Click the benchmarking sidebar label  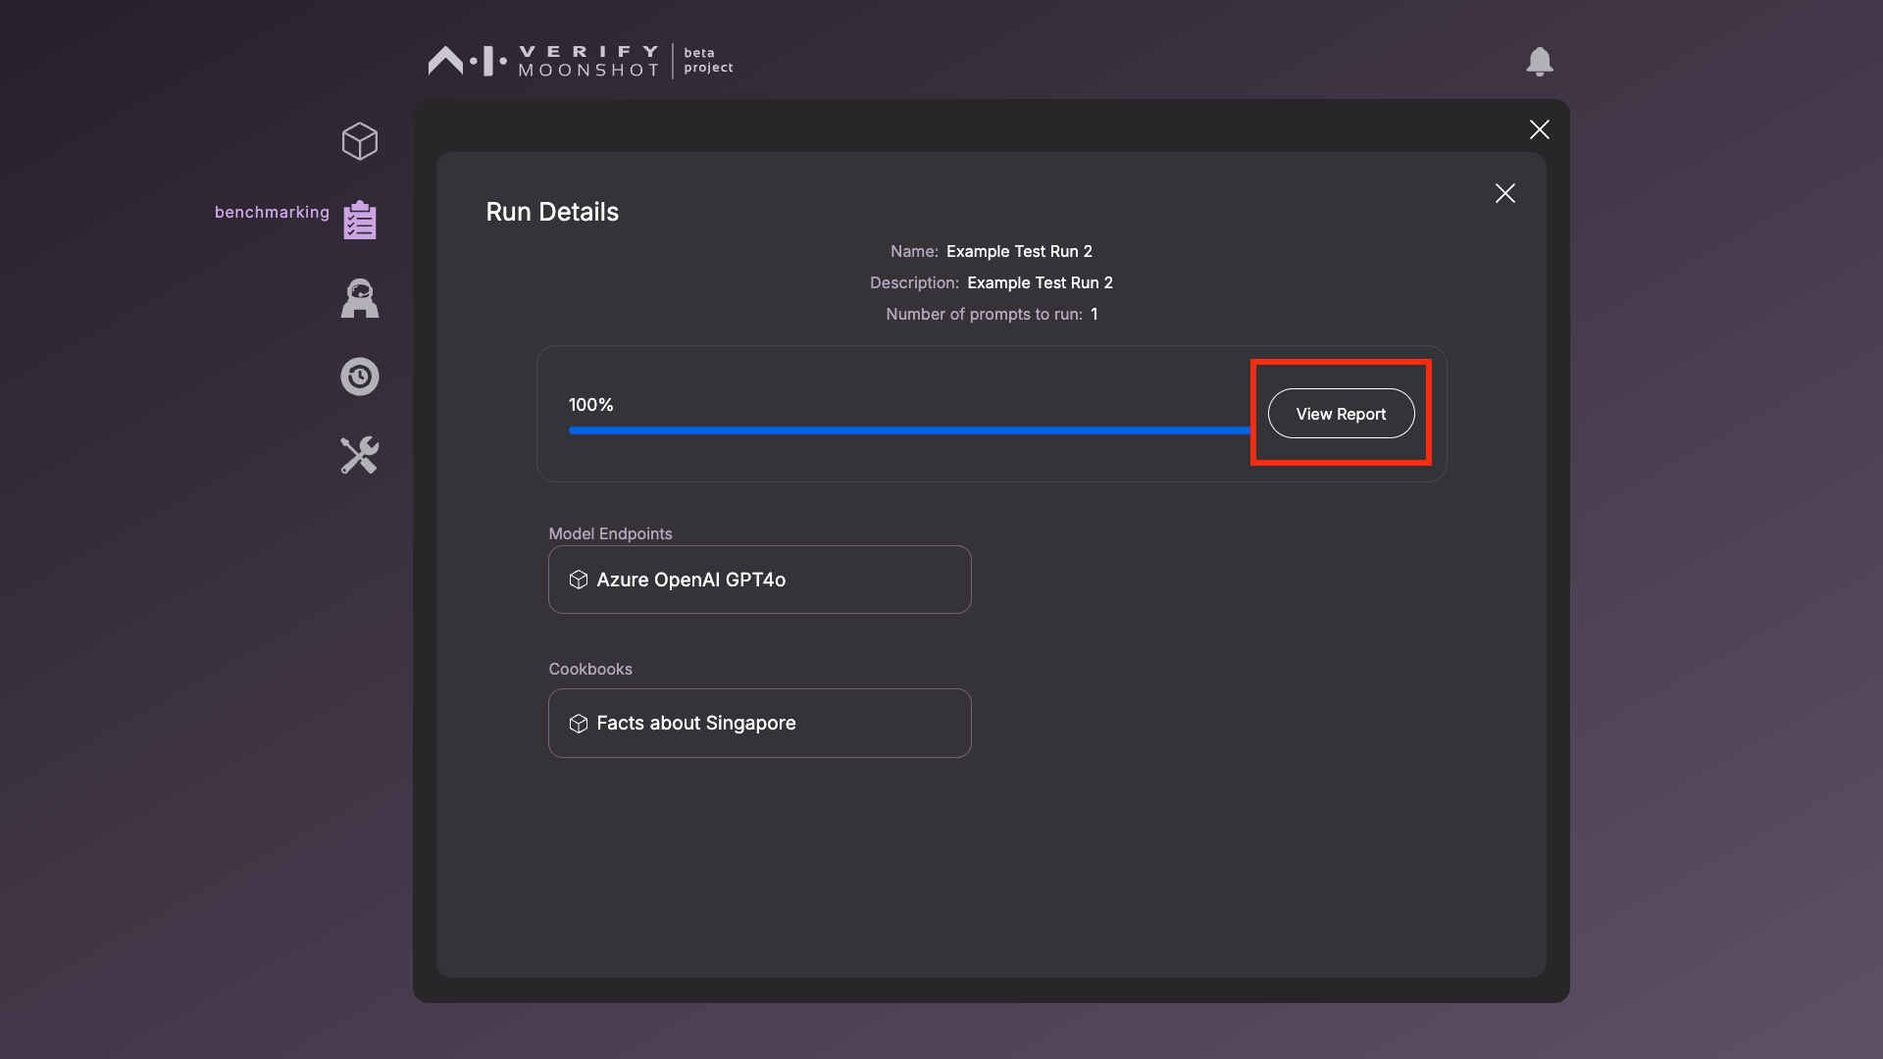pos(272,212)
